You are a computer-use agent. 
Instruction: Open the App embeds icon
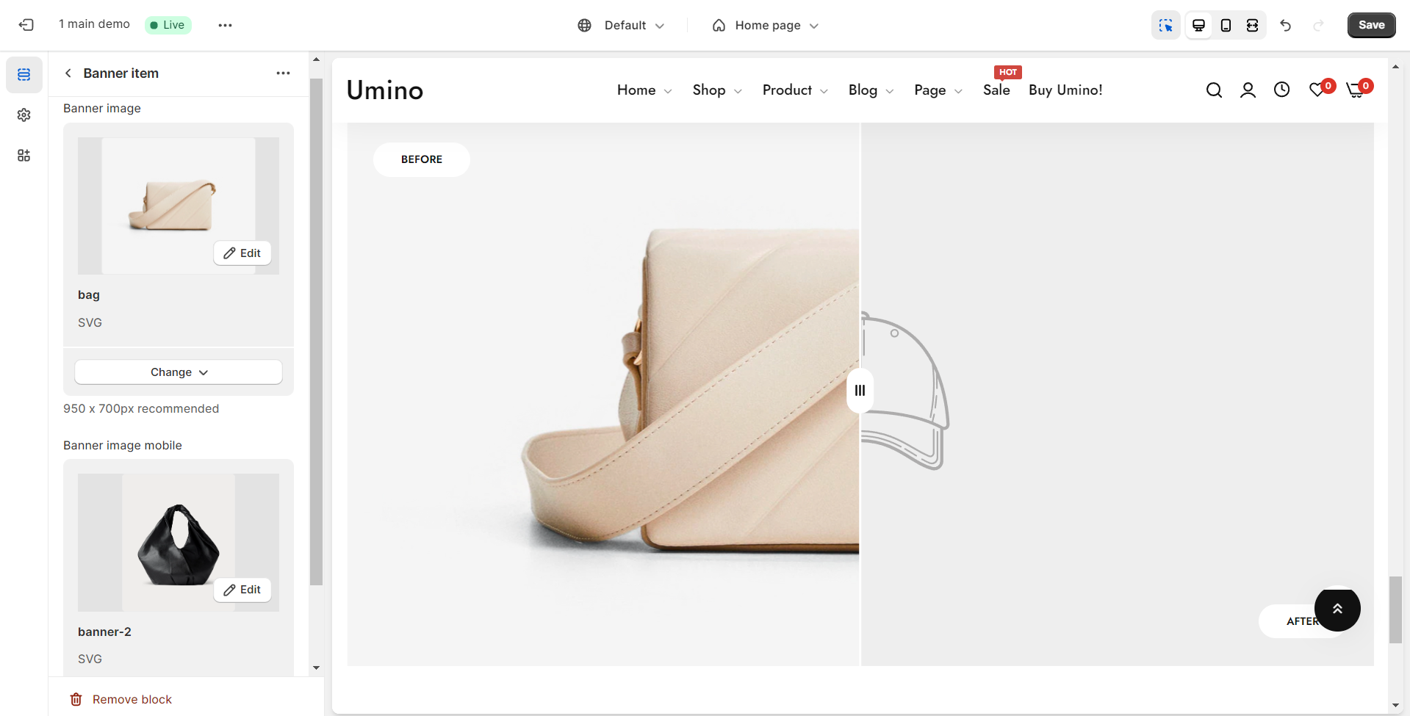24,156
